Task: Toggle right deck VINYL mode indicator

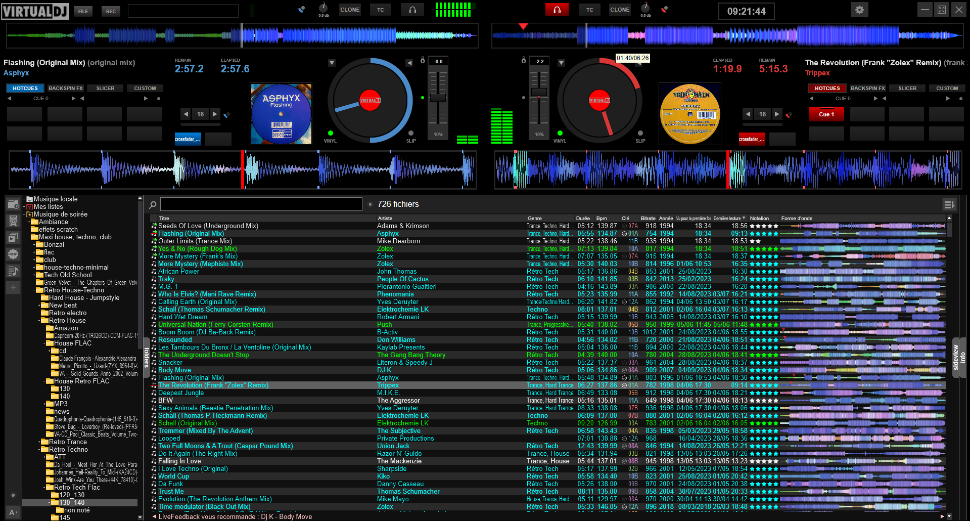Action: pyautogui.click(x=560, y=134)
